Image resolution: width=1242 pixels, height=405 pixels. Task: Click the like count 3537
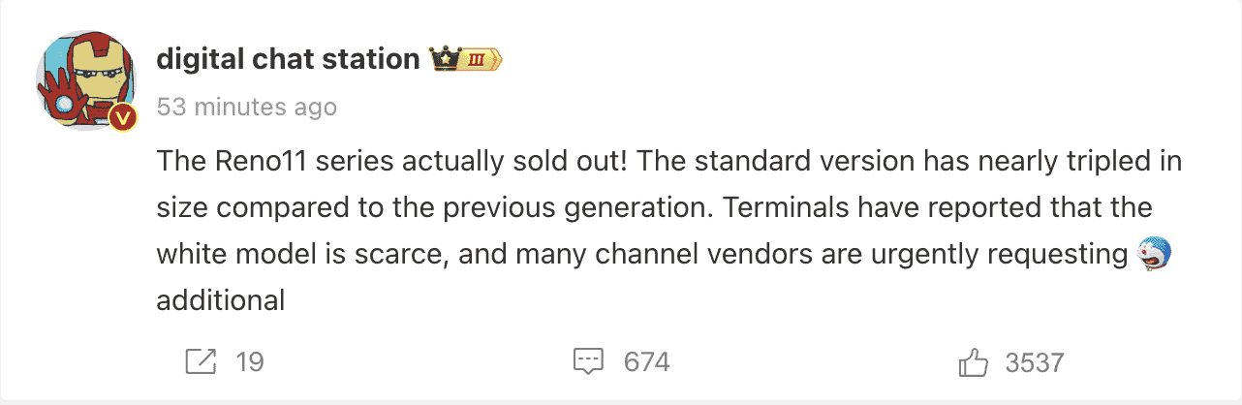click(x=1035, y=363)
